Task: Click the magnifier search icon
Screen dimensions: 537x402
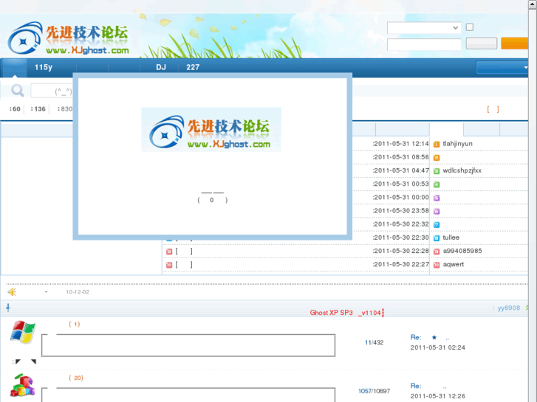Action: (17, 91)
